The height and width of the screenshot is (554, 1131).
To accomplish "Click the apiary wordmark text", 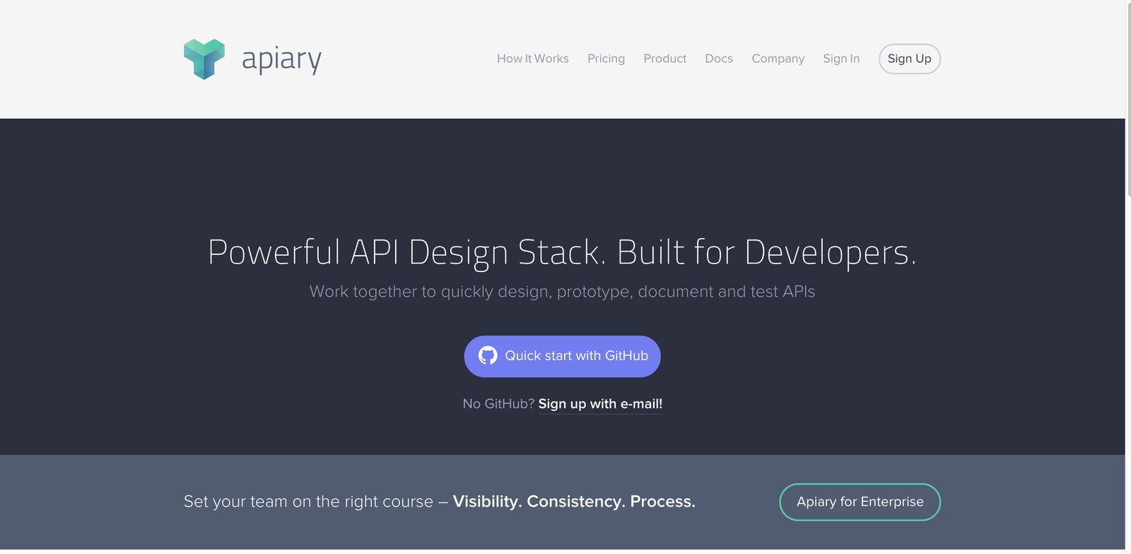I will tap(281, 59).
